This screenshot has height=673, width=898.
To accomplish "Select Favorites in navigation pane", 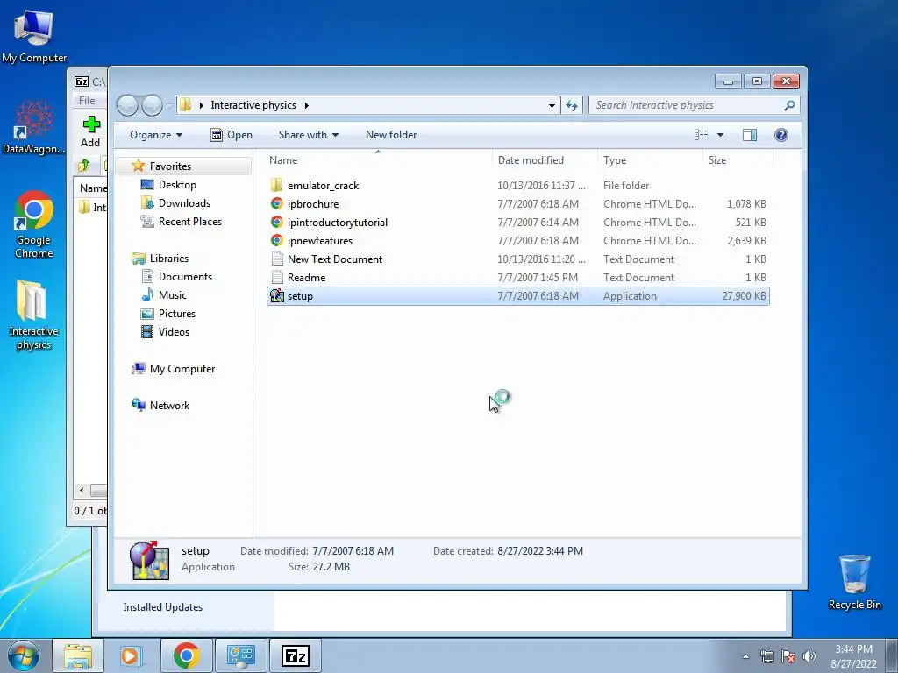I will tap(170, 166).
